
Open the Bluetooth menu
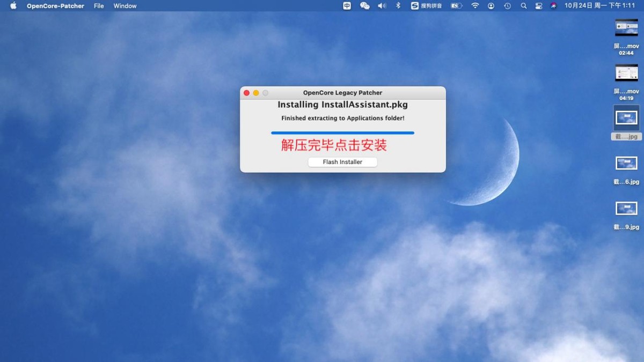click(398, 5)
